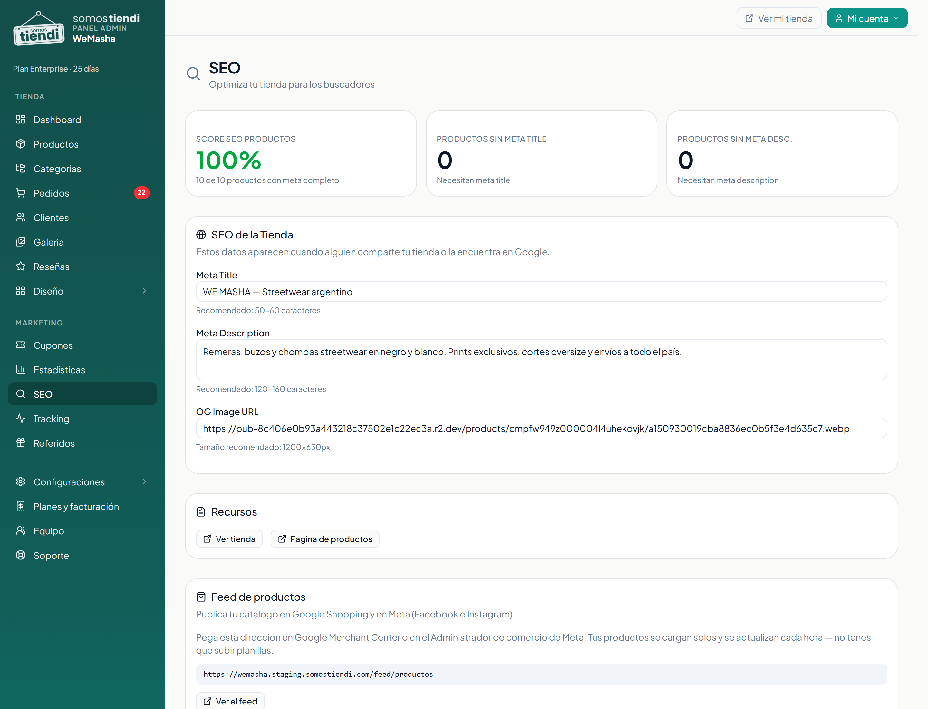This screenshot has width=928, height=709.
Task: Open Galeria in the sidebar
Action: click(82, 242)
